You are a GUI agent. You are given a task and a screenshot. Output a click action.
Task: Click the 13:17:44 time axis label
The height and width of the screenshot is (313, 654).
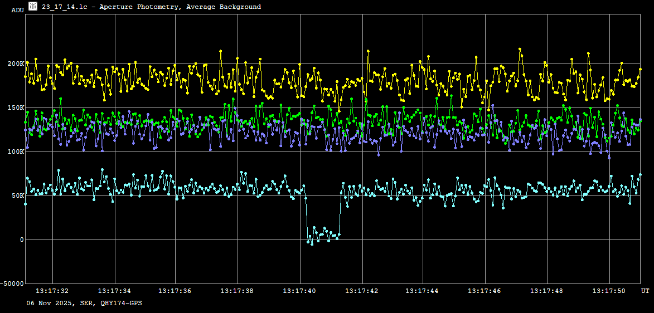click(423, 291)
